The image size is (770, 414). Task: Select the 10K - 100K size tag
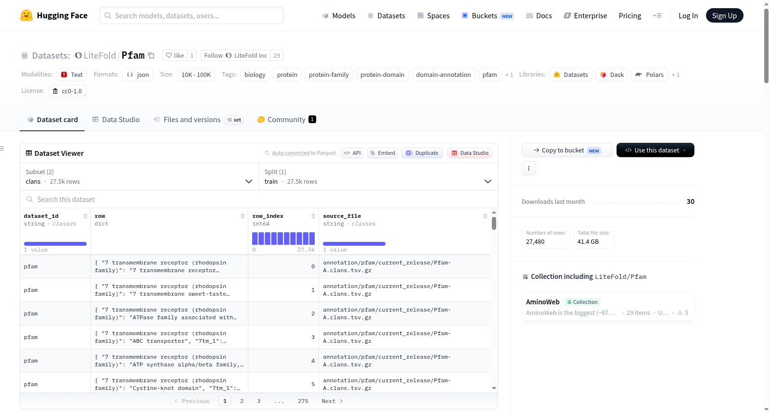(x=196, y=75)
